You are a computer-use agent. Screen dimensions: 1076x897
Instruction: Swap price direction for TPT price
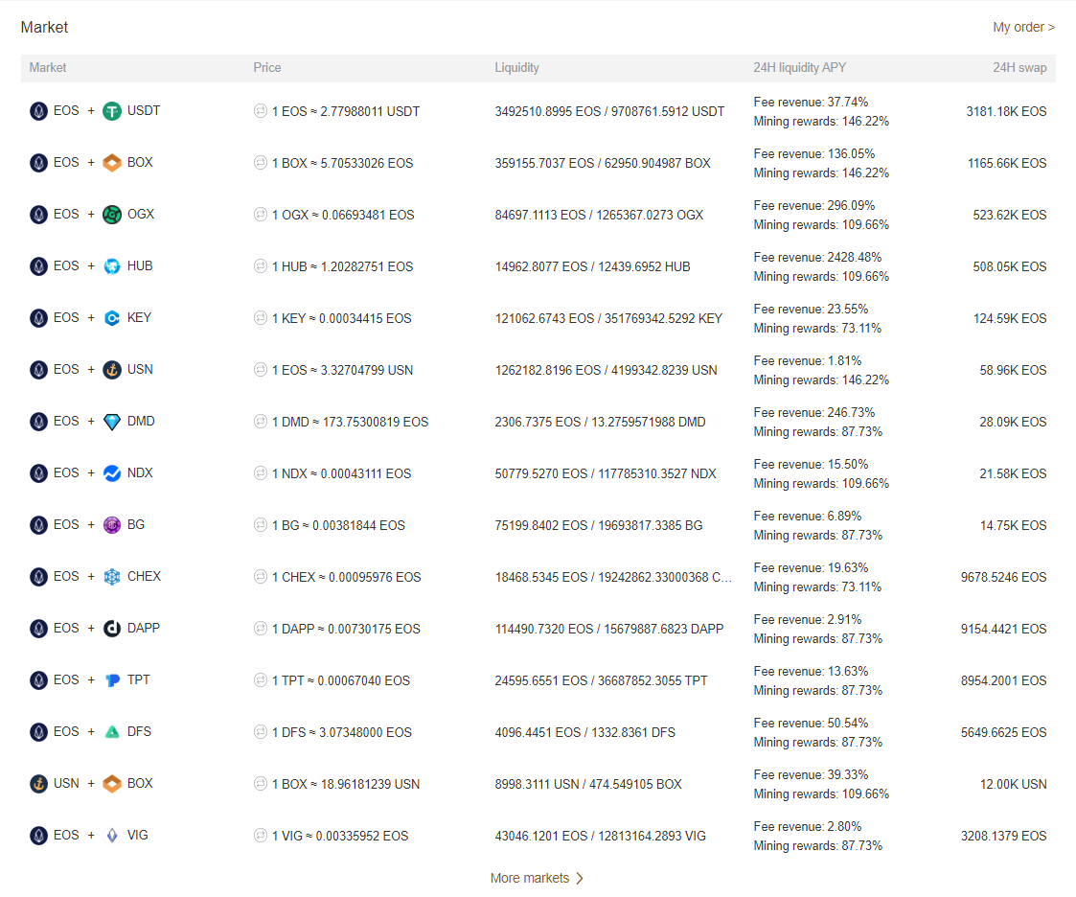coord(260,679)
